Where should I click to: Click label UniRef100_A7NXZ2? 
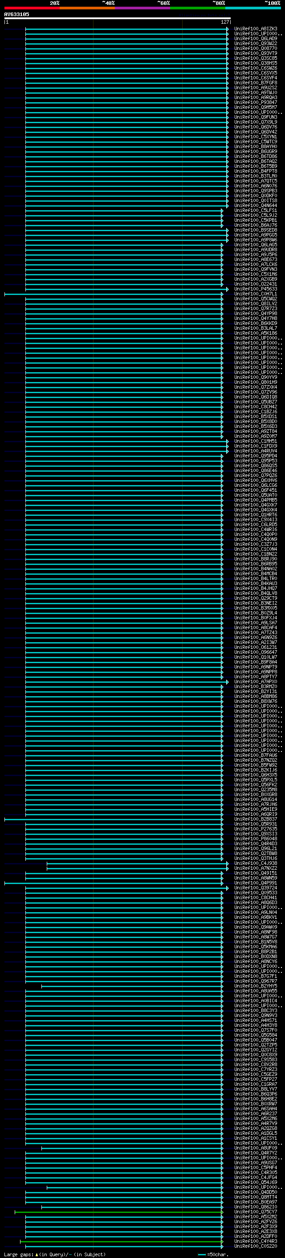coord(255,868)
